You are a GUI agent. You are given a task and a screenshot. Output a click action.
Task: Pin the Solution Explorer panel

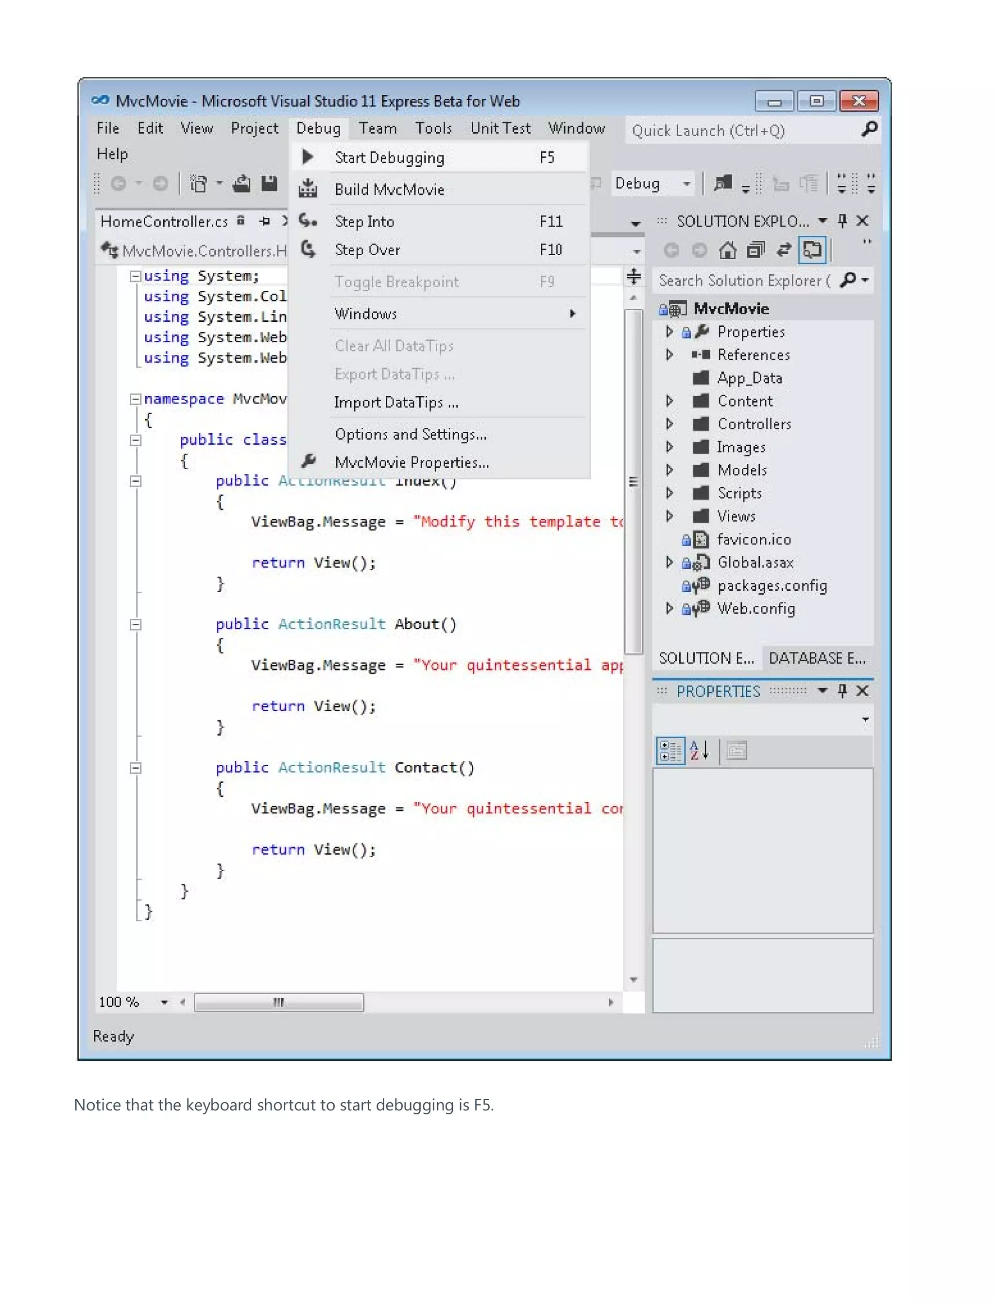[x=842, y=221]
